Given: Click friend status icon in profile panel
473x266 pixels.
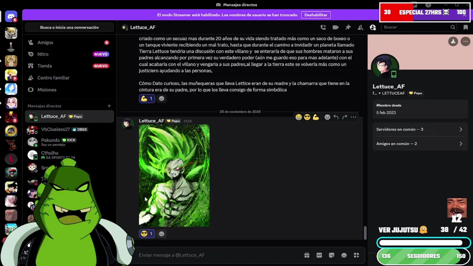Looking at the screenshot, I should click(453, 41).
